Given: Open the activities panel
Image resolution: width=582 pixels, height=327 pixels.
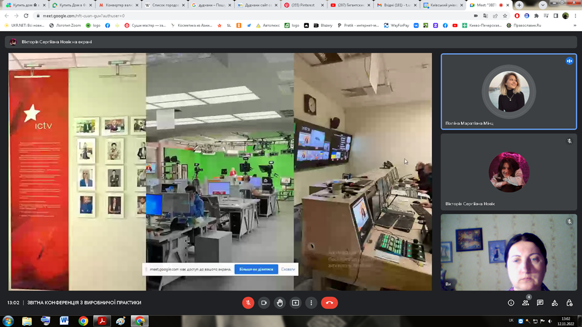Looking at the screenshot, I should click(x=555, y=303).
